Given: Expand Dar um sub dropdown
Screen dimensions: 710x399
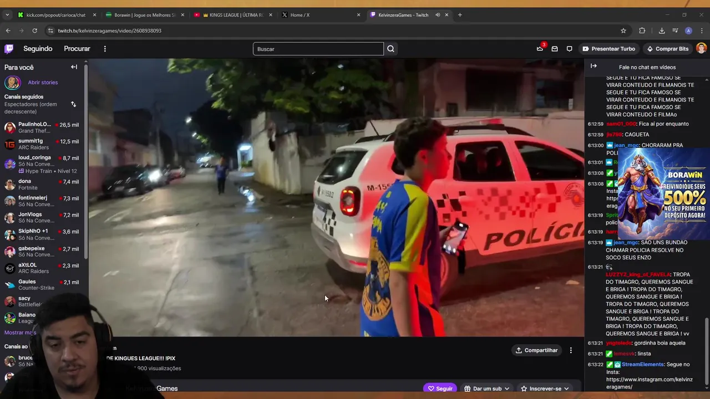Looking at the screenshot, I should click(x=486, y=388).
